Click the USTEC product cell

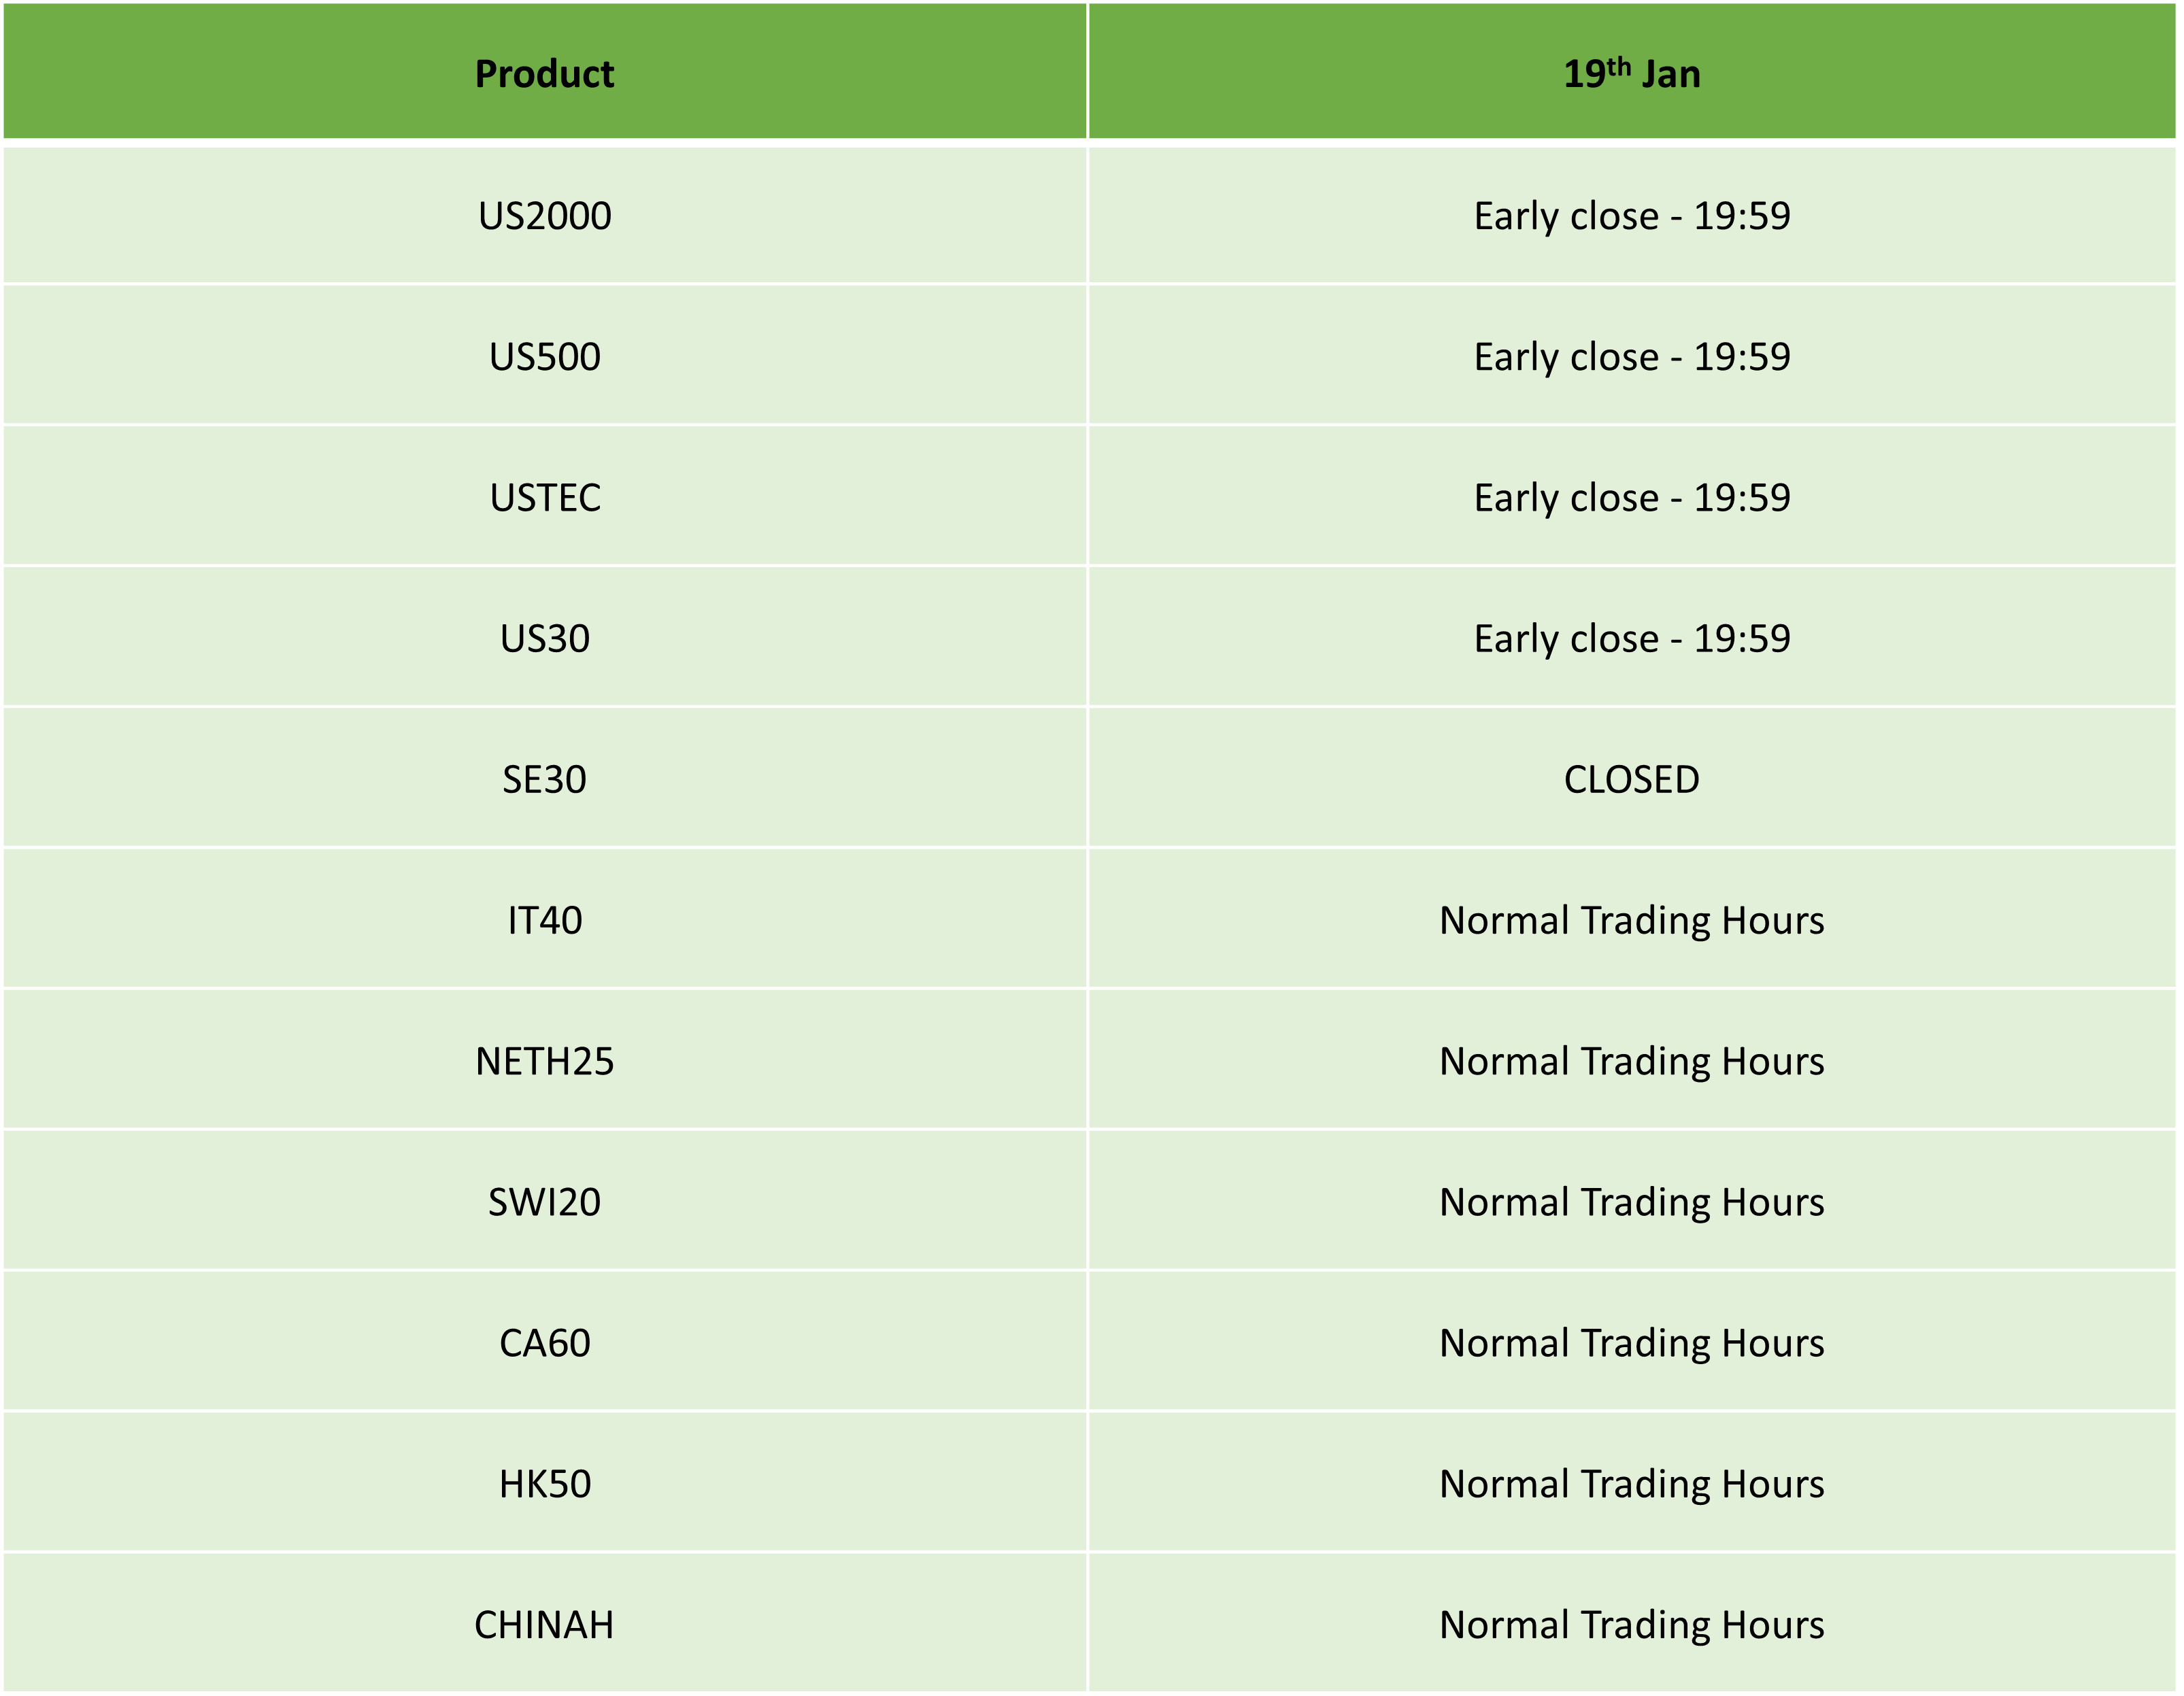[544, 498]
